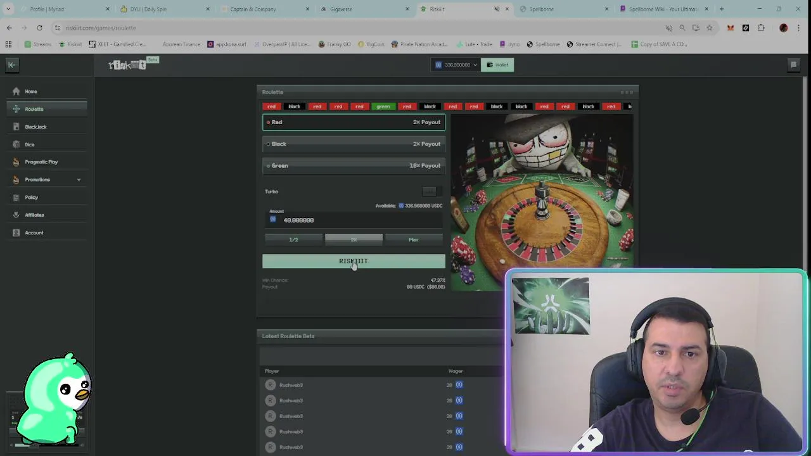Viewport: 811px width, 456px height.
Task: Open the tab search dropdown arrow
Action: tap(8, 9)
